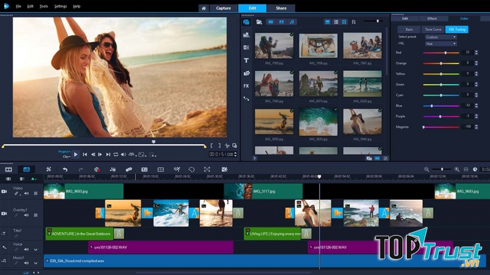
Task: Open the Graphic library gear icon
Action: click(x=246, y=73)
